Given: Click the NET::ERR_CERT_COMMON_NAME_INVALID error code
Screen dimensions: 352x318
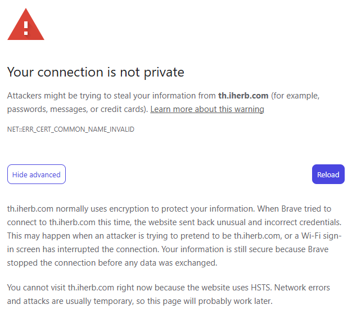Looking at the screenshot, I should tap(71, 129).
